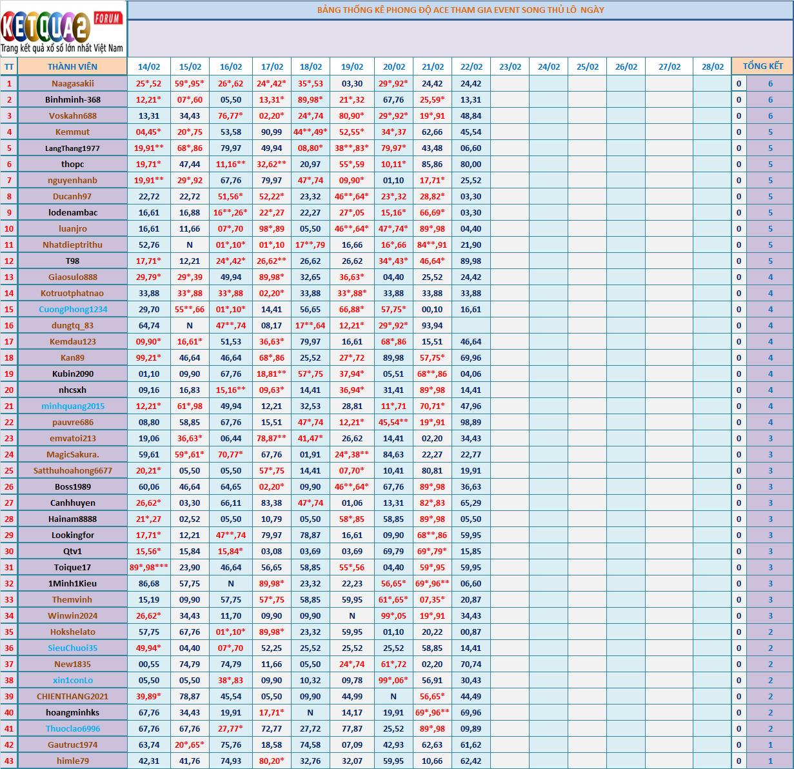Select Toique17's 14/02 cell showing 89*,98***
794x769 pixels.
pyautogui.click(x=148, y=567)
